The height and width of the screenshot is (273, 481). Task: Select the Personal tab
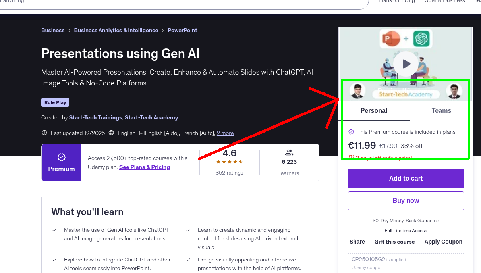[x=374, y=111]
